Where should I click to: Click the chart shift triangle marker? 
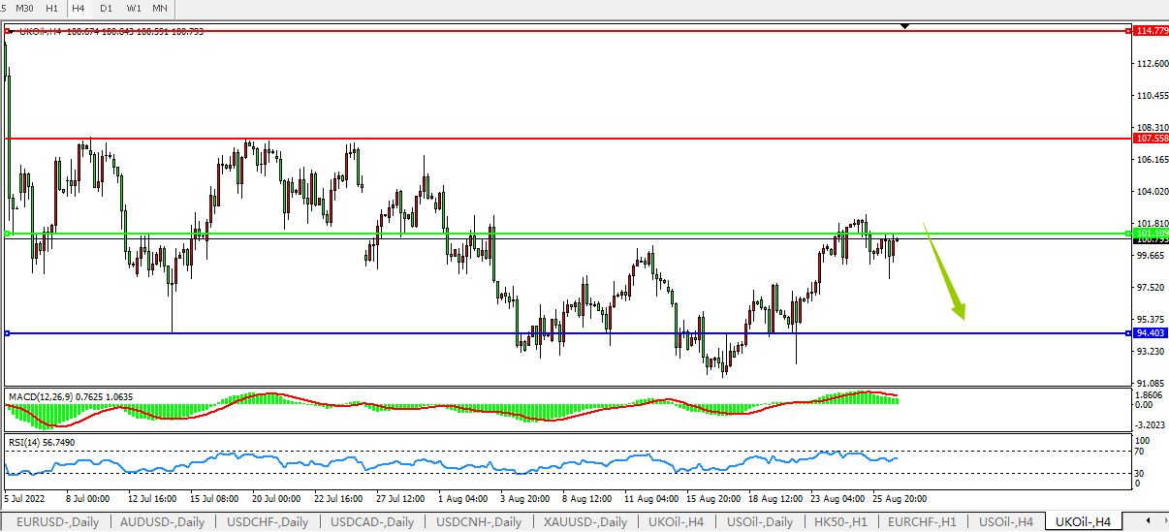tap(904, 26)
